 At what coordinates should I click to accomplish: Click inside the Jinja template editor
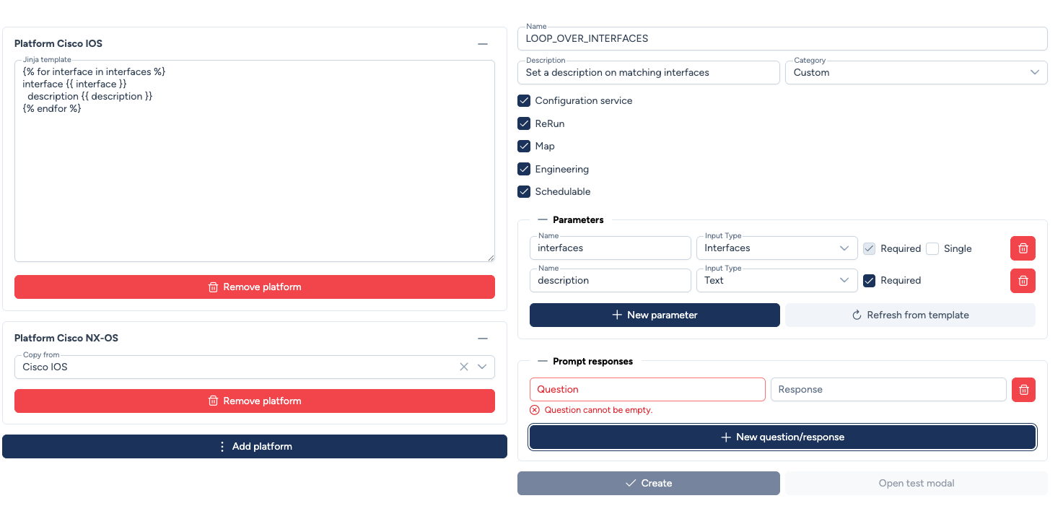pos(254,180)
